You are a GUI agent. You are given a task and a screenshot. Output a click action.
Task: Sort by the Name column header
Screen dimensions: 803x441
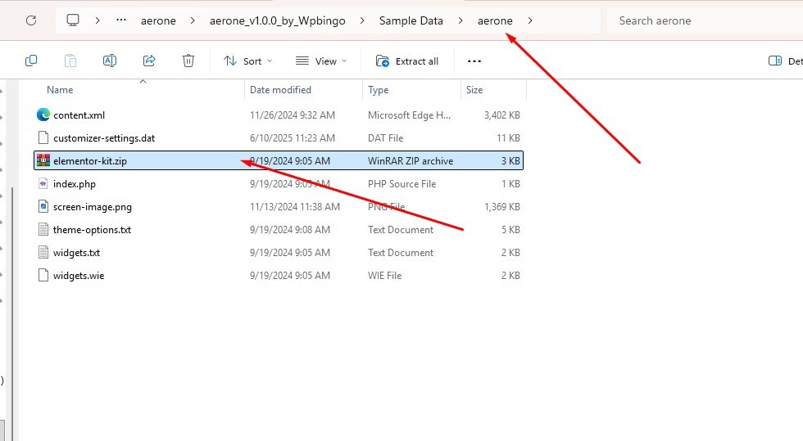[x=60, y=89]
